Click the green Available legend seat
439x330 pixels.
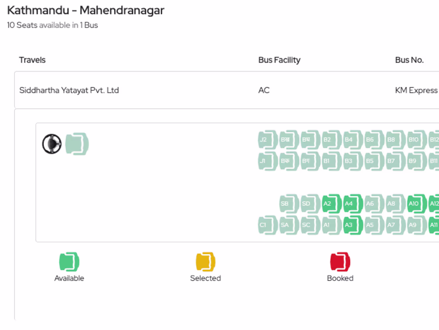[x=69, y=262]
